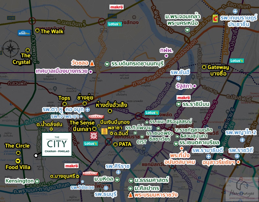This screenshot has width=259, height=202.
Task: Select the 'Gateway บางซื่อ' label
Action: 218,70
